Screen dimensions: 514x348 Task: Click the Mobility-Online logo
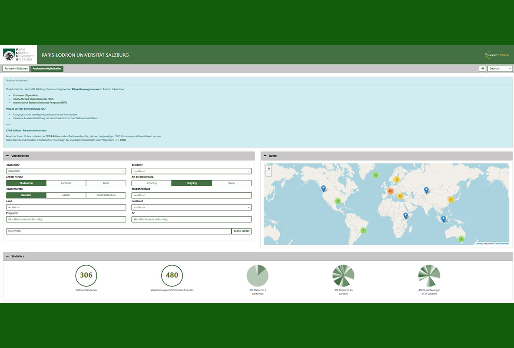[497, 55]
